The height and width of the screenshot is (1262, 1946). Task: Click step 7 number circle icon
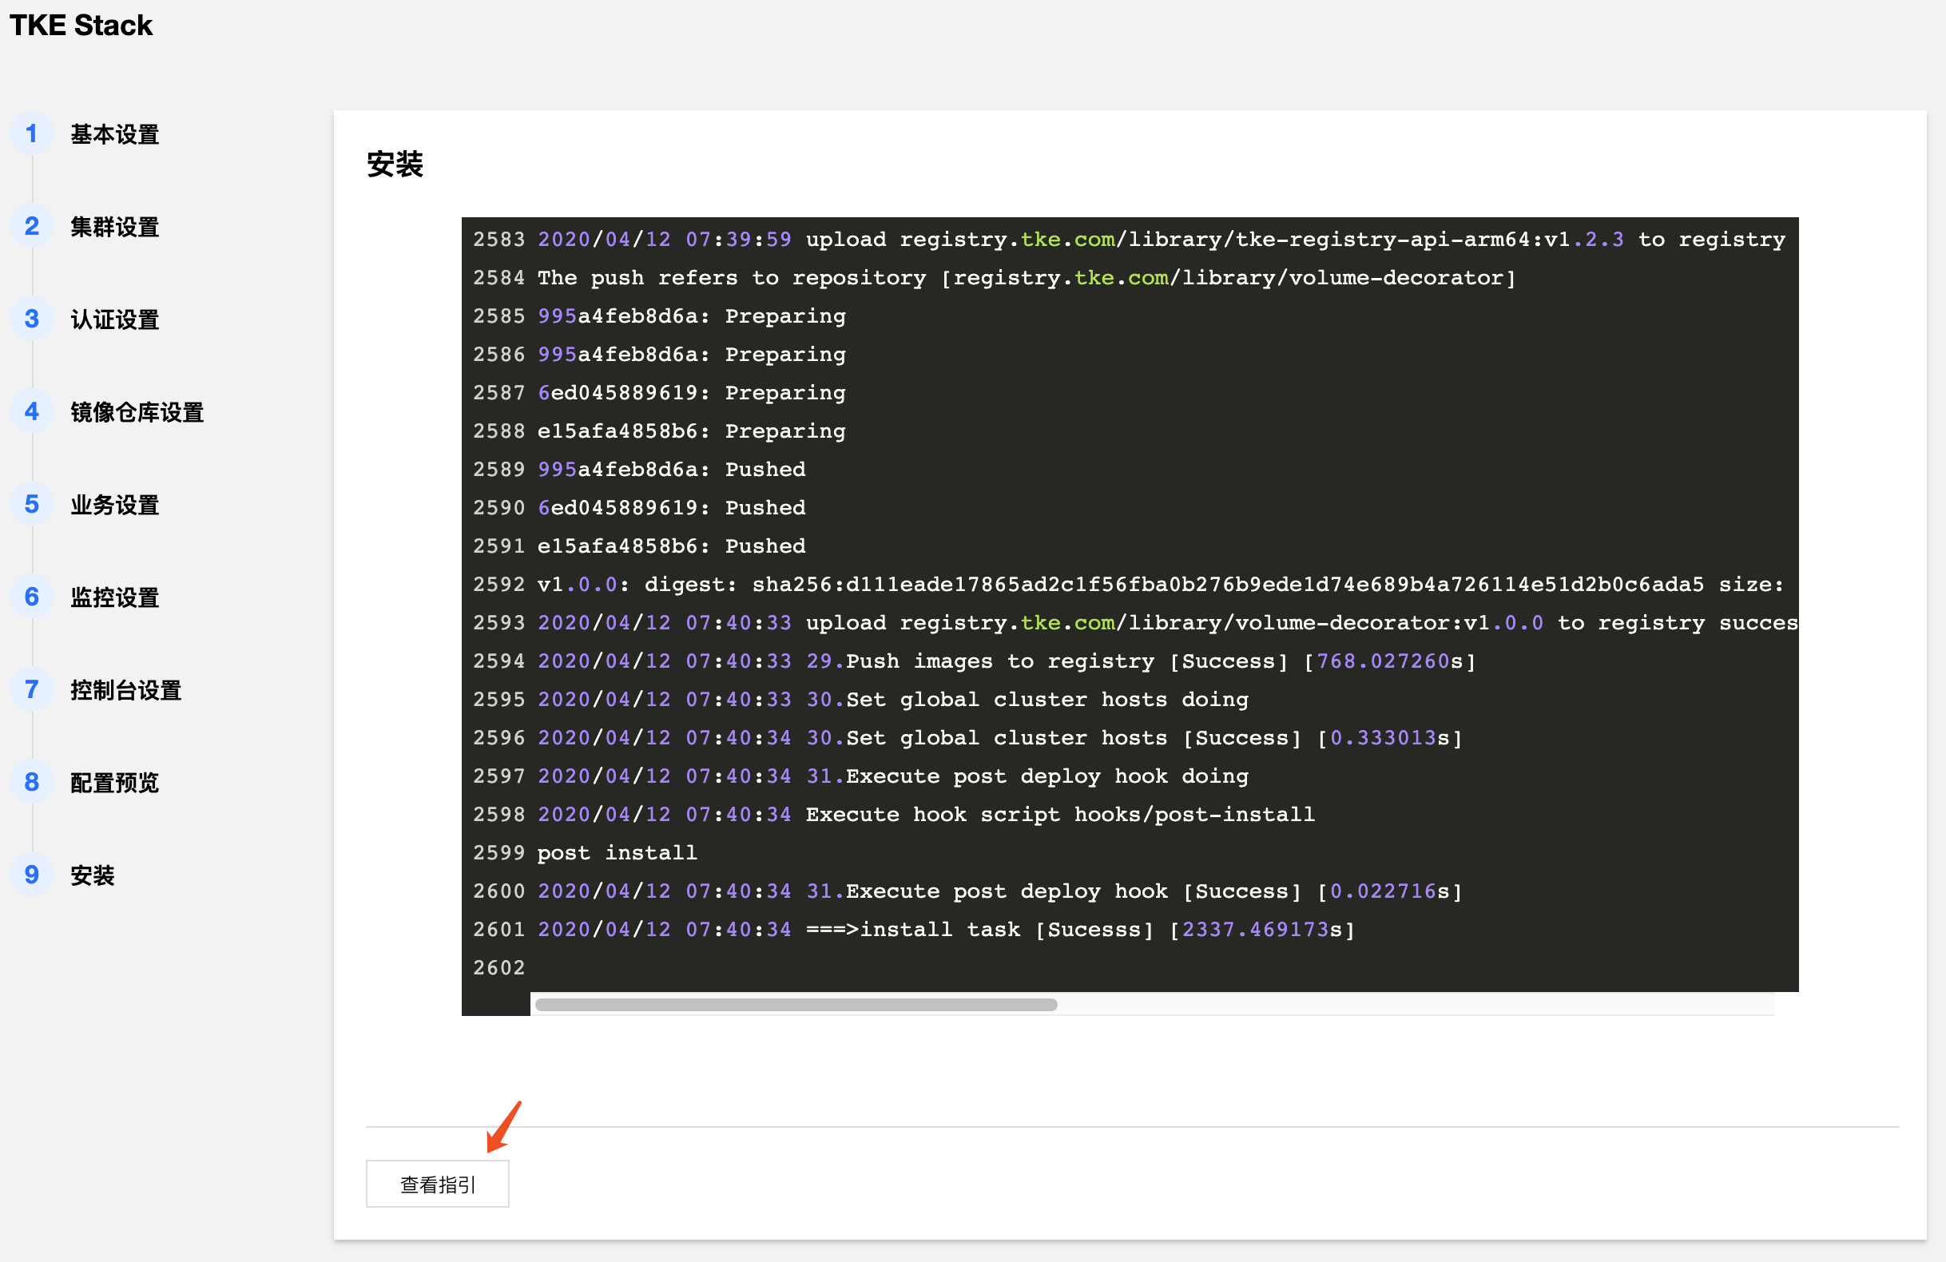click(x=32, y=690)
